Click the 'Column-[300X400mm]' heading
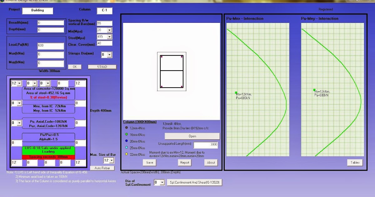 coord(140,122)
